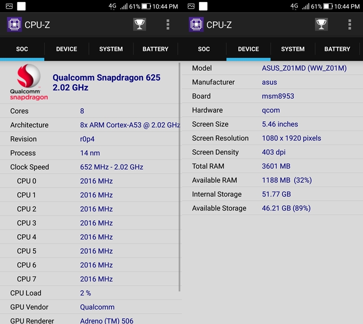The height and width of the screenshot is (324, 363).
Task: Open overflow menu in right CPU-Z screen
Action: pyautogui.click(x=349, y=24)
